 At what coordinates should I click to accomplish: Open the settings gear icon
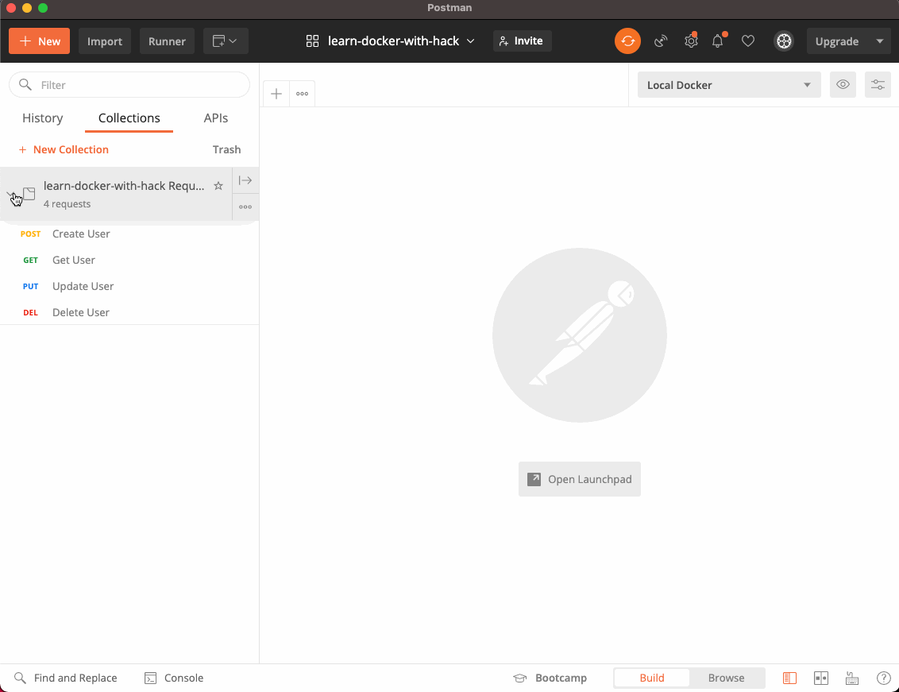pyautogui.click(x=691, y=41)
